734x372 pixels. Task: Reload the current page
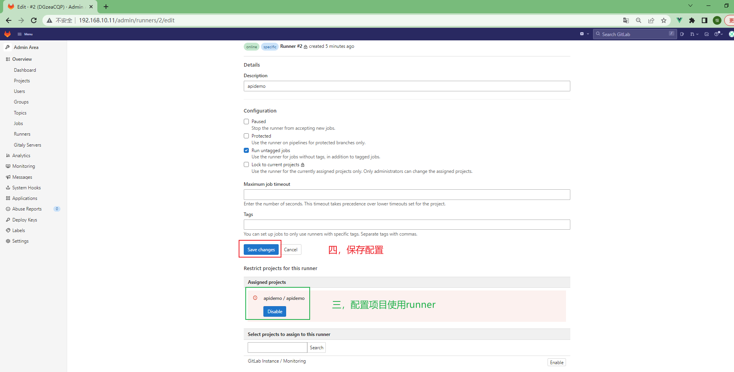click(x=34, y=20)
